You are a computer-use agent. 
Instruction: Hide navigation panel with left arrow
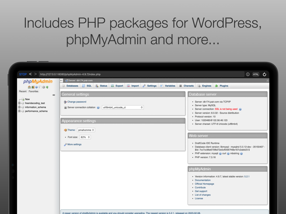61,80
